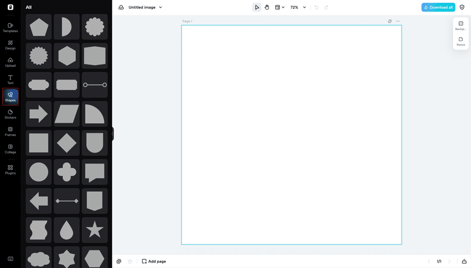Insert the rounded-bottom shield shape
The width and height of the screenshot is (471, 268).
point(94,143)
